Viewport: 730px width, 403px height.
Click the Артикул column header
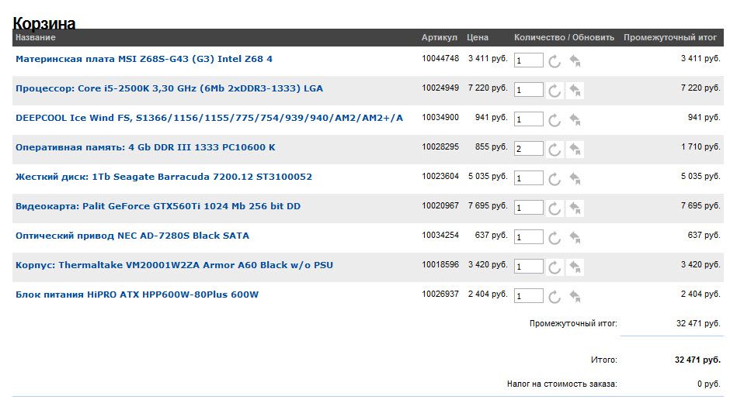(440, 38)
